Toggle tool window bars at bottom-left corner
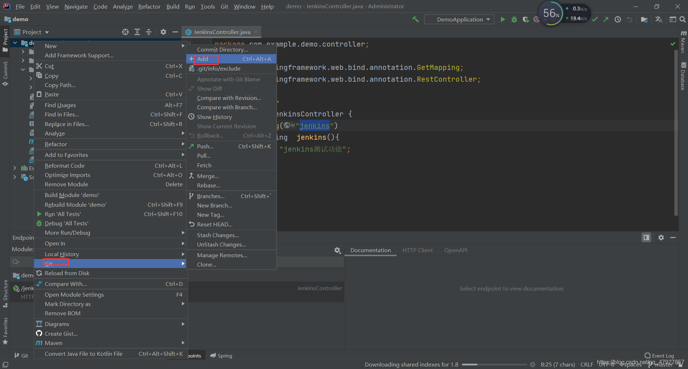Screen dimensions: 688x369 [x=5, y=364]
